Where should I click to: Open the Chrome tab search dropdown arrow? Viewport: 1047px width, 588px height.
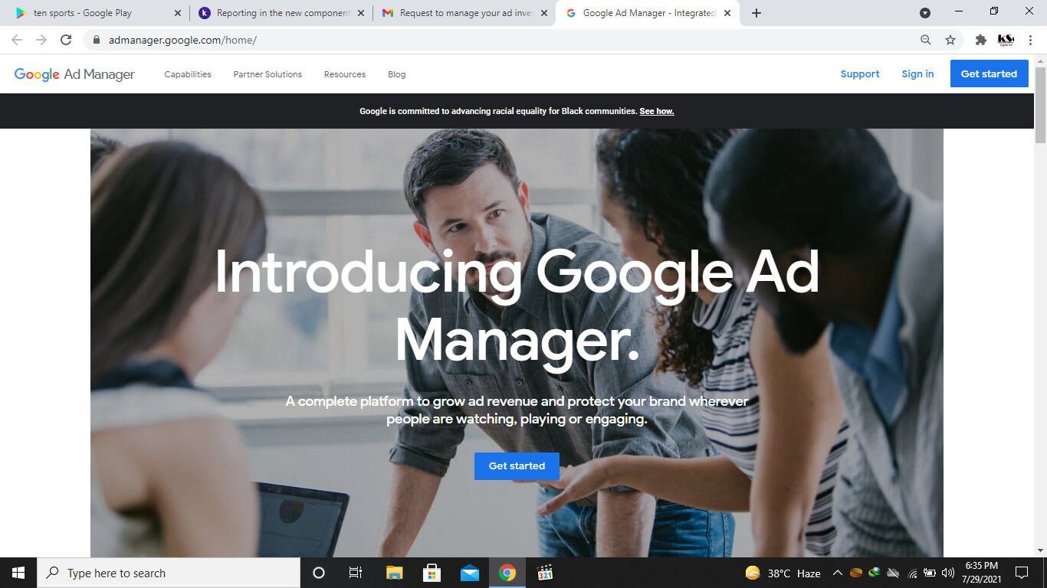[925, 13]
